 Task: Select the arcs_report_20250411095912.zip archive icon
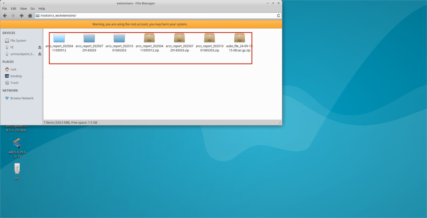(149, 37)
